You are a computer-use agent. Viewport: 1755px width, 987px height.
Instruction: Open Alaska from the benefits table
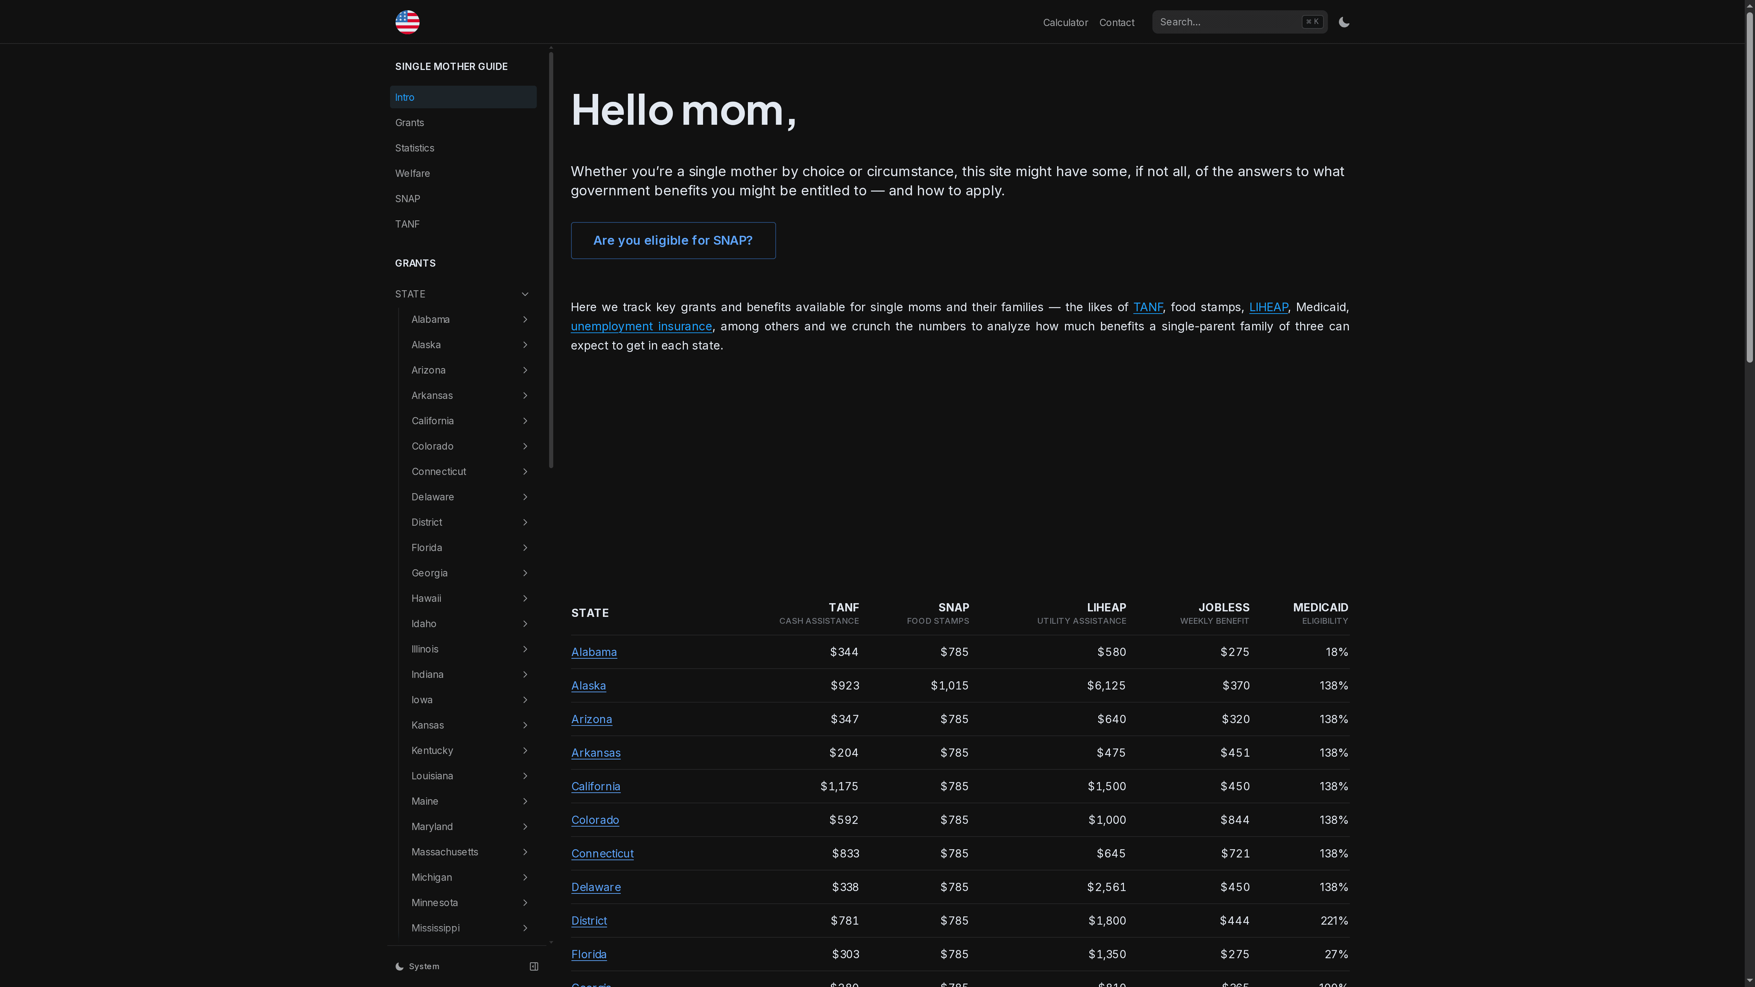[x=588, y=685]
